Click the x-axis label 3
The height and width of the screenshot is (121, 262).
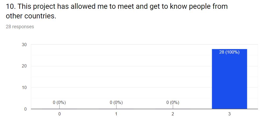(x=230, y=114)
